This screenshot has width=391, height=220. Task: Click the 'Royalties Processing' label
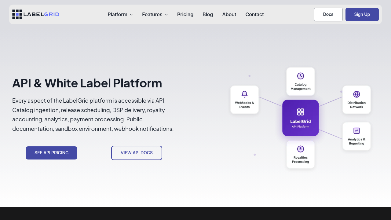tap(301, 159)
